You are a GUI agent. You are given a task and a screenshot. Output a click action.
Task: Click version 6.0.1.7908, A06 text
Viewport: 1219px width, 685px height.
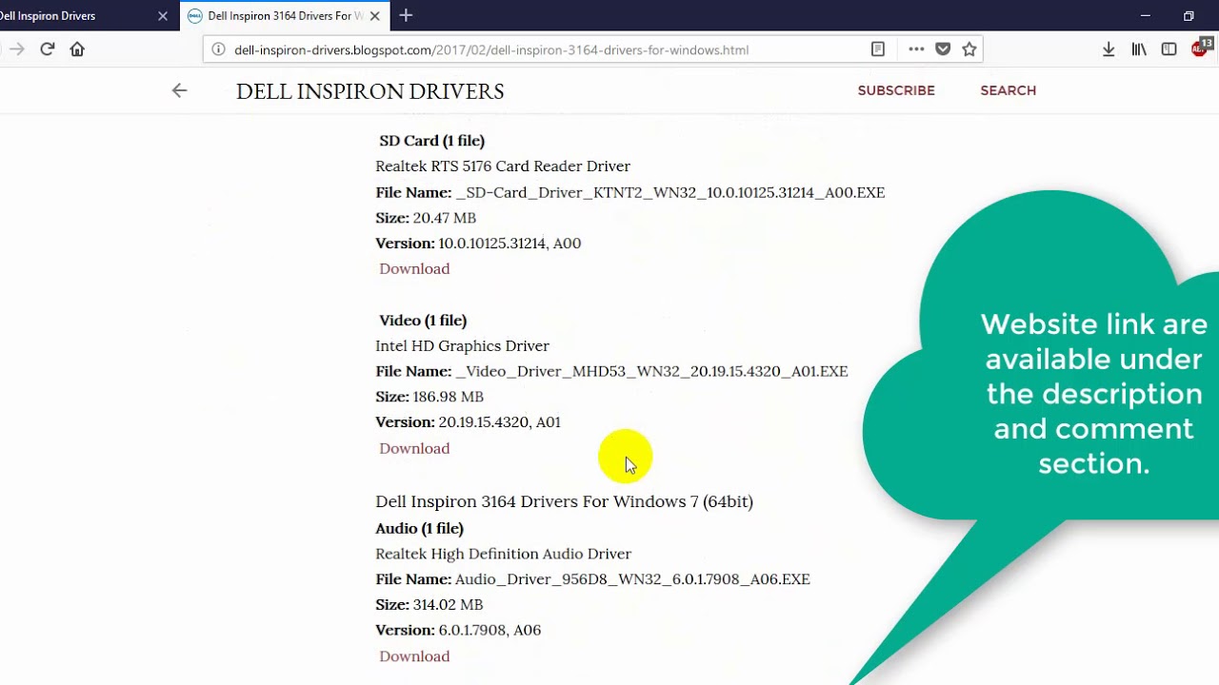(490, 630)
